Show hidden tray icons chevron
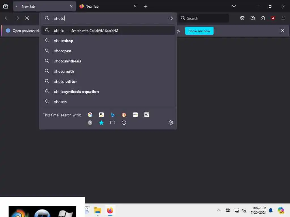Screen dimensions: 290x217 click(219, 210)
